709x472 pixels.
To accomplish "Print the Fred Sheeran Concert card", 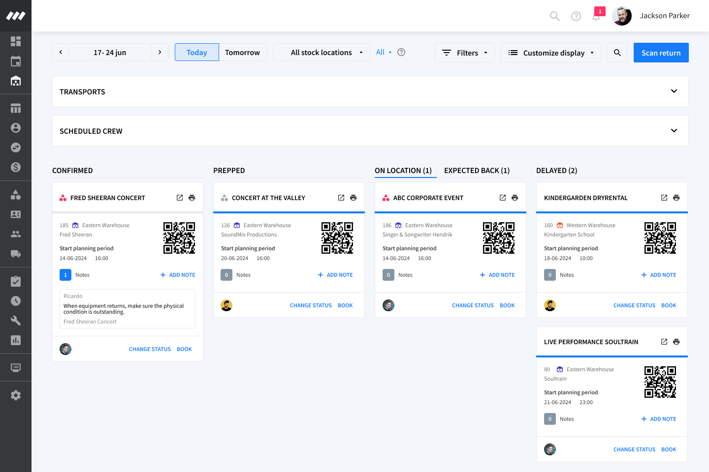I will [192, 198].
